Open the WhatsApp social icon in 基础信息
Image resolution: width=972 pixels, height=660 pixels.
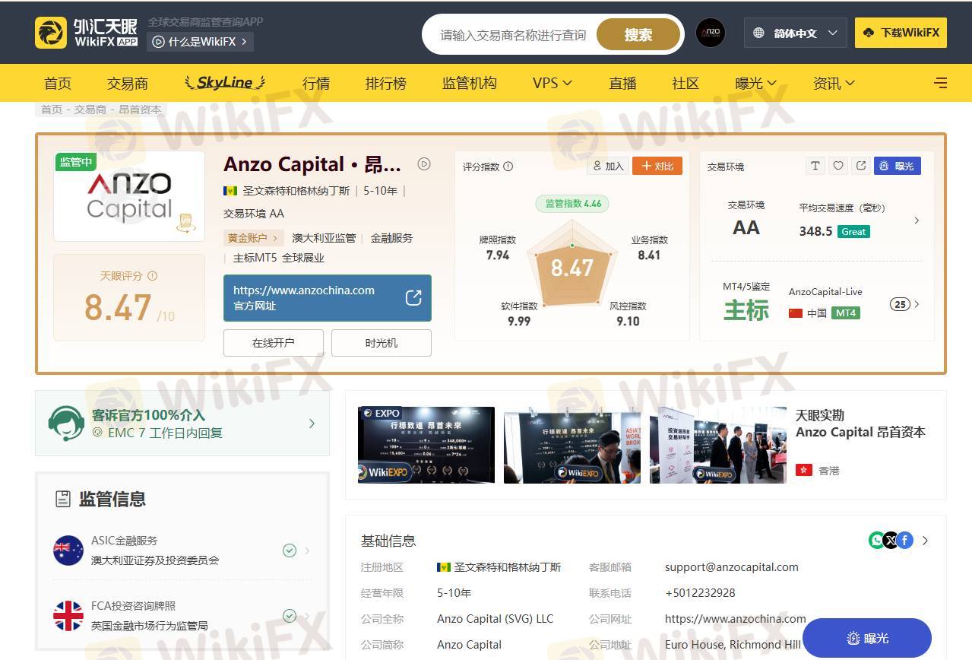(877, 541)
